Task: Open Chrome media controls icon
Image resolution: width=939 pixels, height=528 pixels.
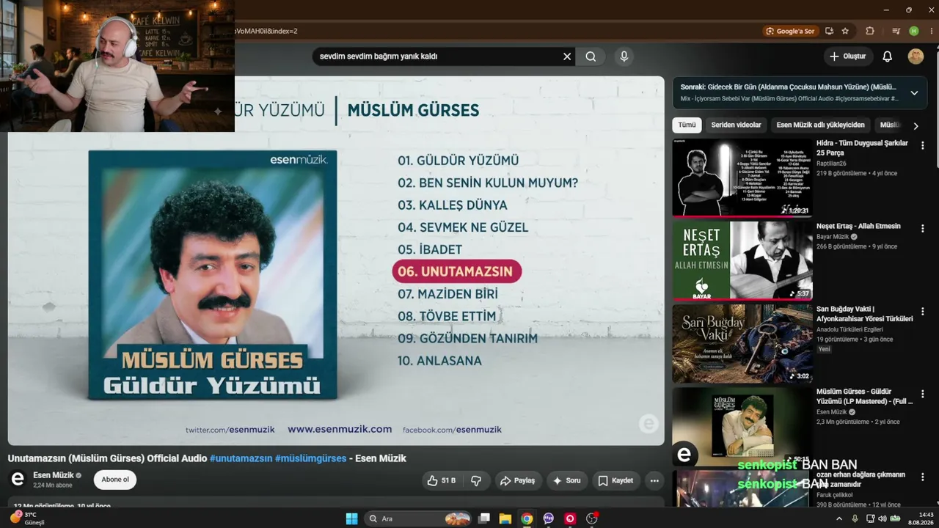Action: tap(896, 31)
